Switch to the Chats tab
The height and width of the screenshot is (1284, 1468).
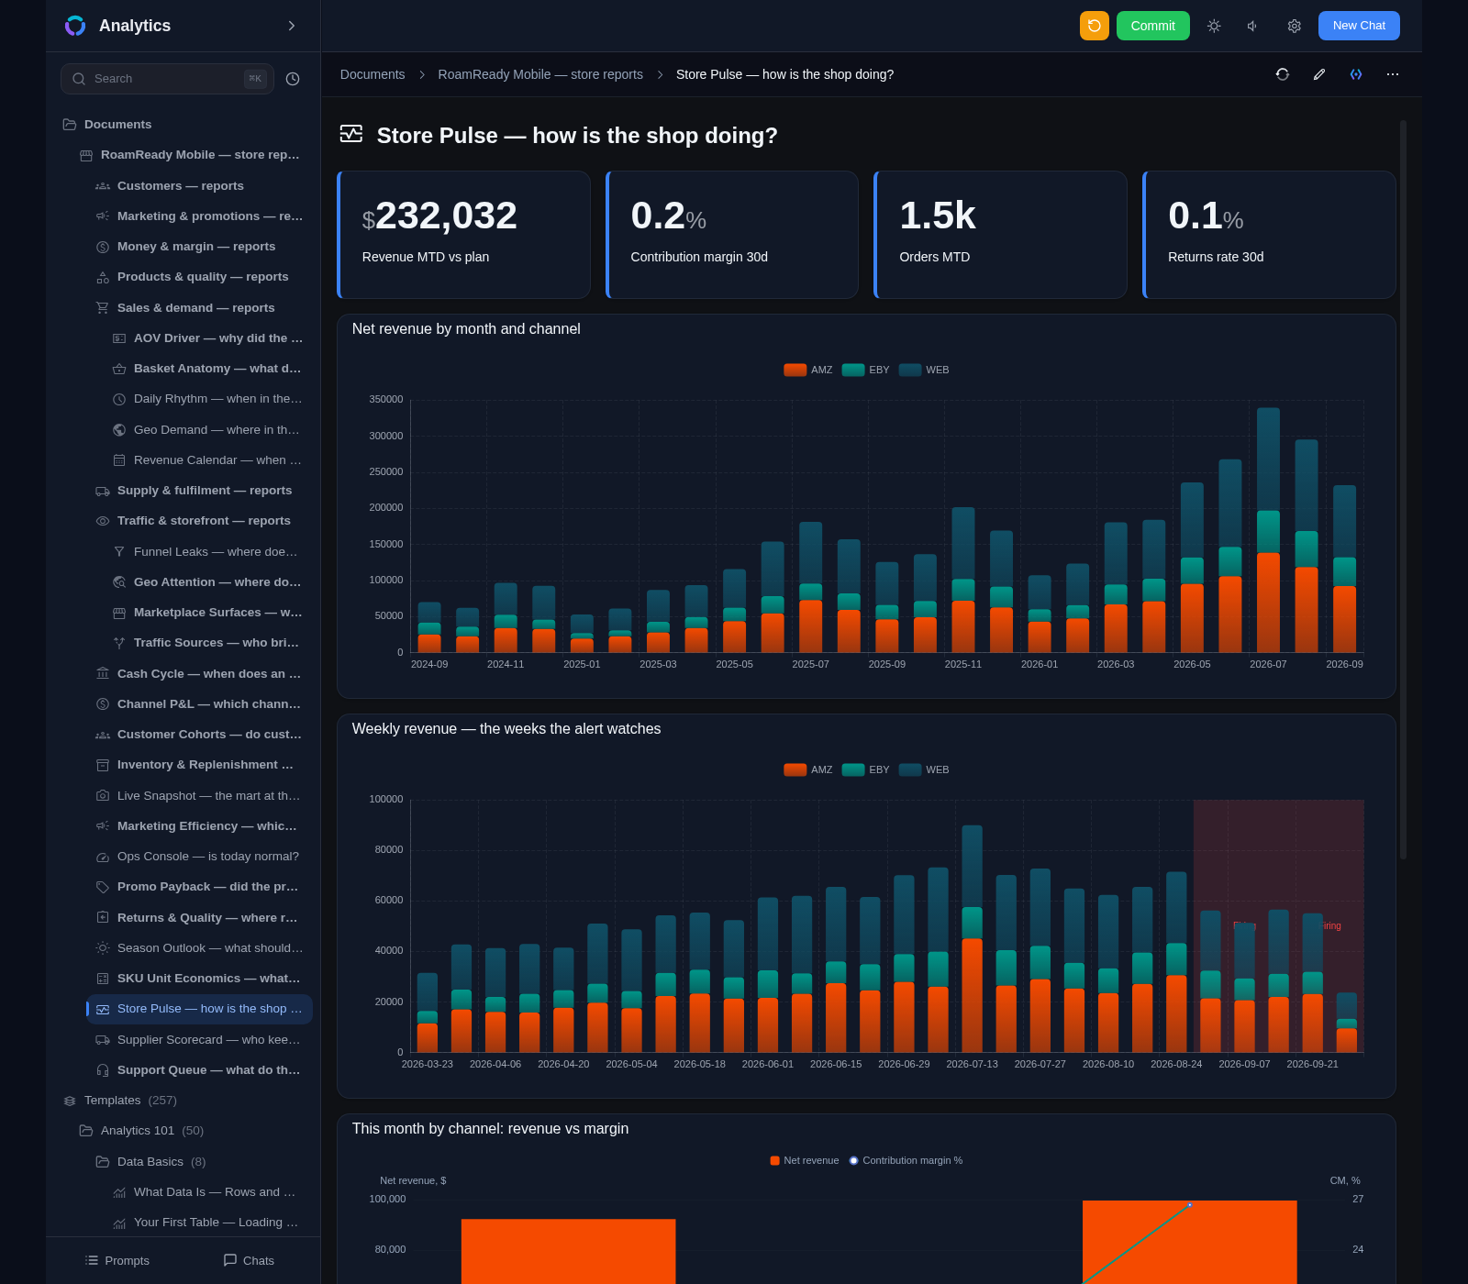coord(249,1260)
